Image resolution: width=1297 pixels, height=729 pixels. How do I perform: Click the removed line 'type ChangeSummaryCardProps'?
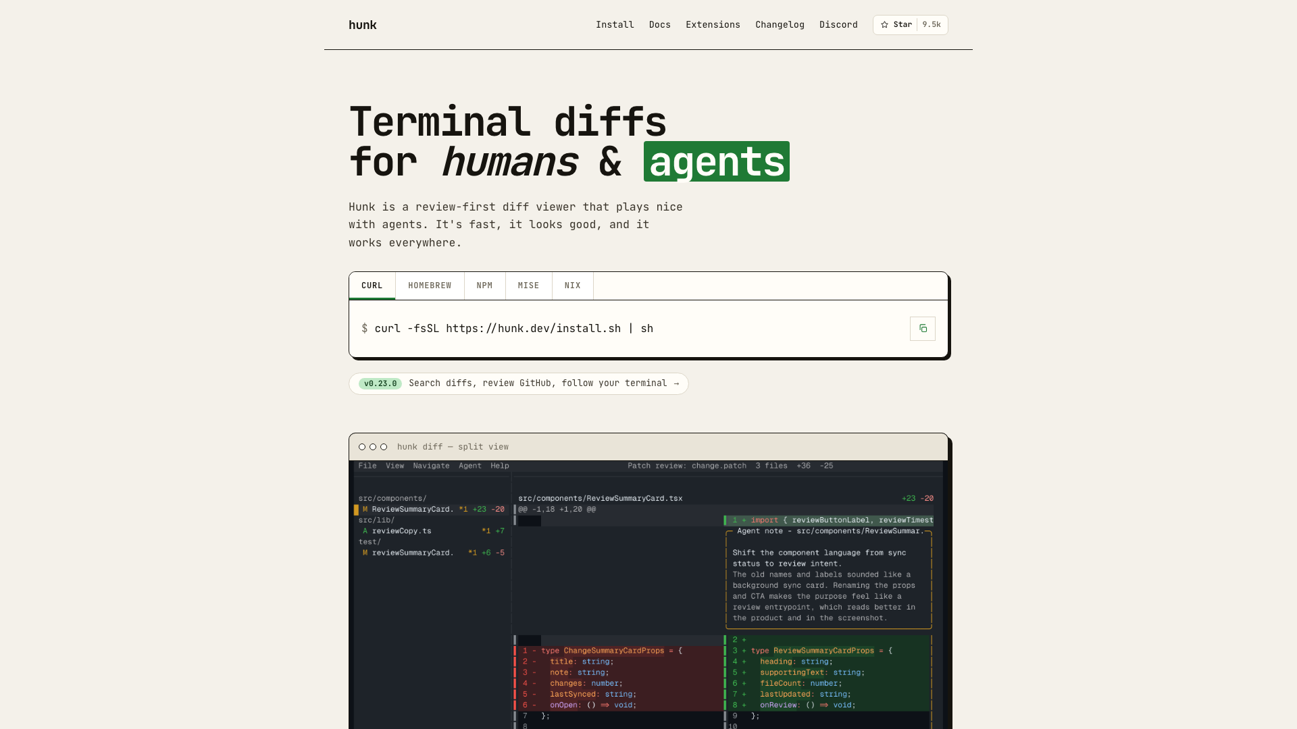[617, 651]
